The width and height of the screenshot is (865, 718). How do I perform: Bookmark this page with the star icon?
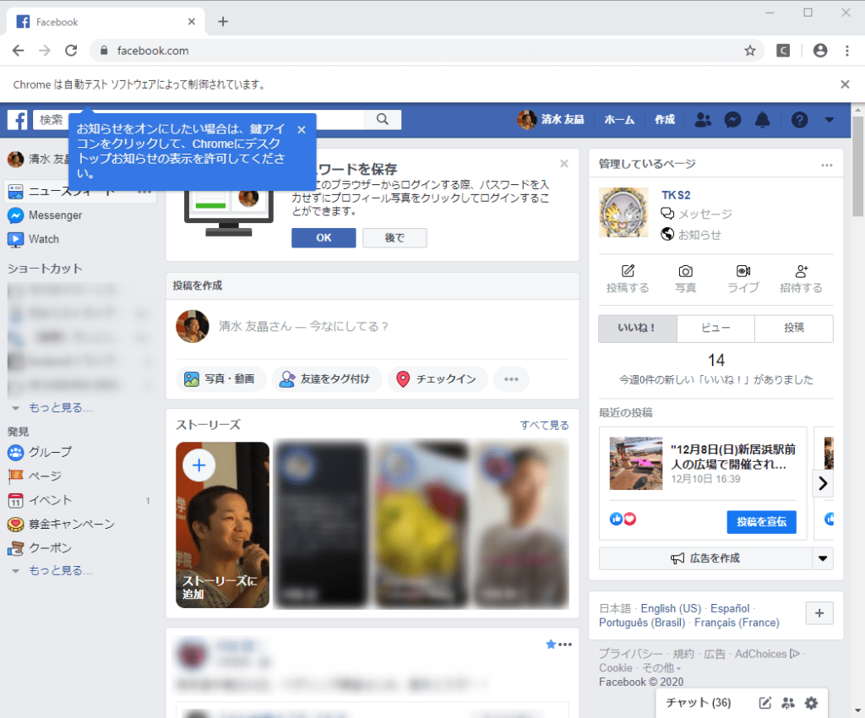pyautogui.click(x=750, y=51)
